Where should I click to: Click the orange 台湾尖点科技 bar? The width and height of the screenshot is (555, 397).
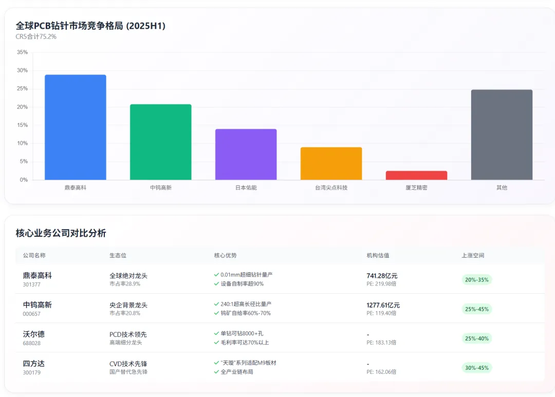pos(331,163)
